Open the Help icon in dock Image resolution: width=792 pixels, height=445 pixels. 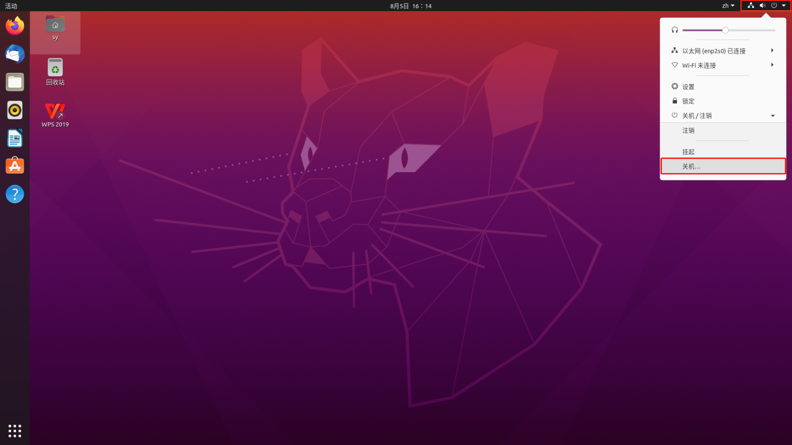[x=15, y=194]
